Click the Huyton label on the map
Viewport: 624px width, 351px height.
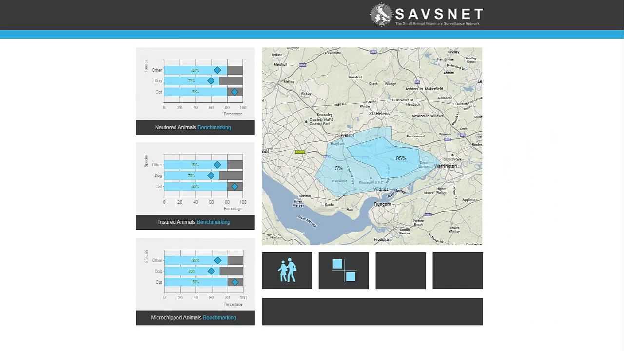click(337, 144)
